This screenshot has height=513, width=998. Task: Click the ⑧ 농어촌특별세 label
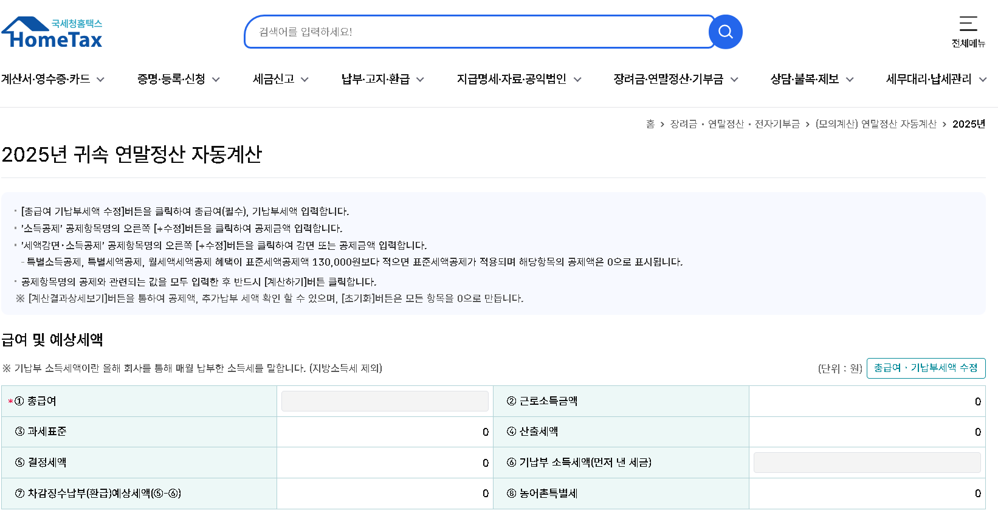pos(542,493)
